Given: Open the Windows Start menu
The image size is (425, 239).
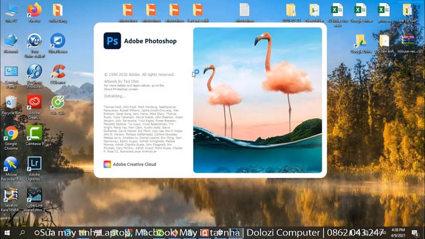Looking at the screenshot, I should coord(7,232).
